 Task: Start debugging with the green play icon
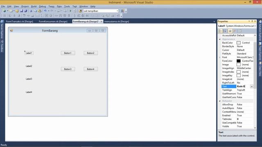coord(70,11)
